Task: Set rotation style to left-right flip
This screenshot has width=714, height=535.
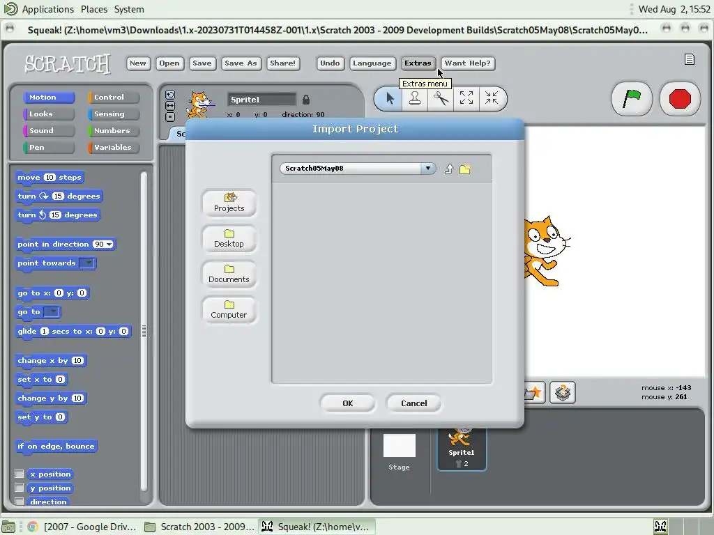Action: point(170,106)
